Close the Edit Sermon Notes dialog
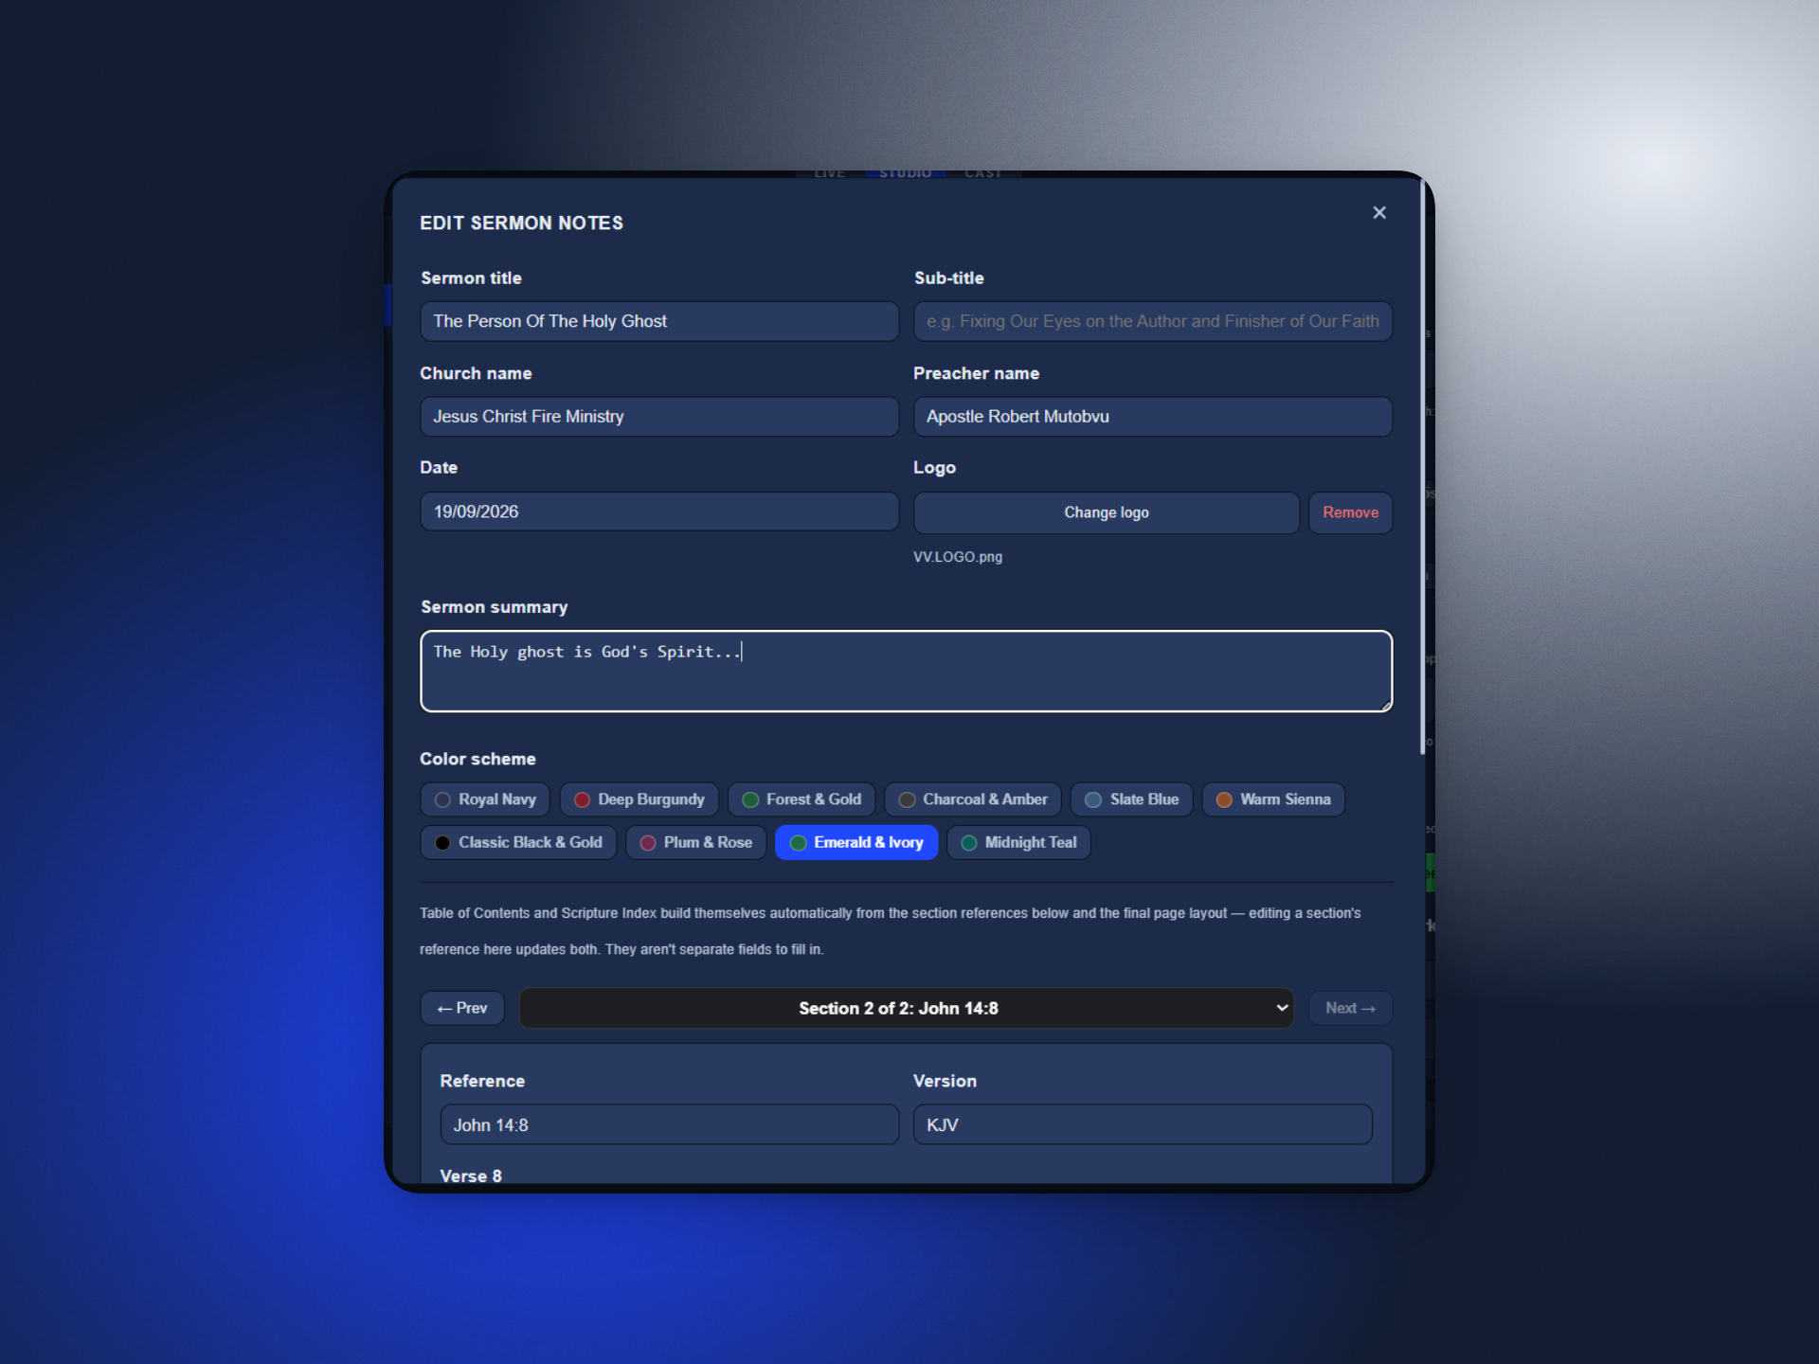Viewport: 1819px width, 1364px height. pyautogui.click(x=1379, y=213)
